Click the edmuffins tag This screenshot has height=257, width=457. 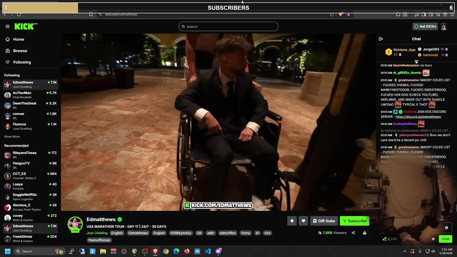pos(227,233)
